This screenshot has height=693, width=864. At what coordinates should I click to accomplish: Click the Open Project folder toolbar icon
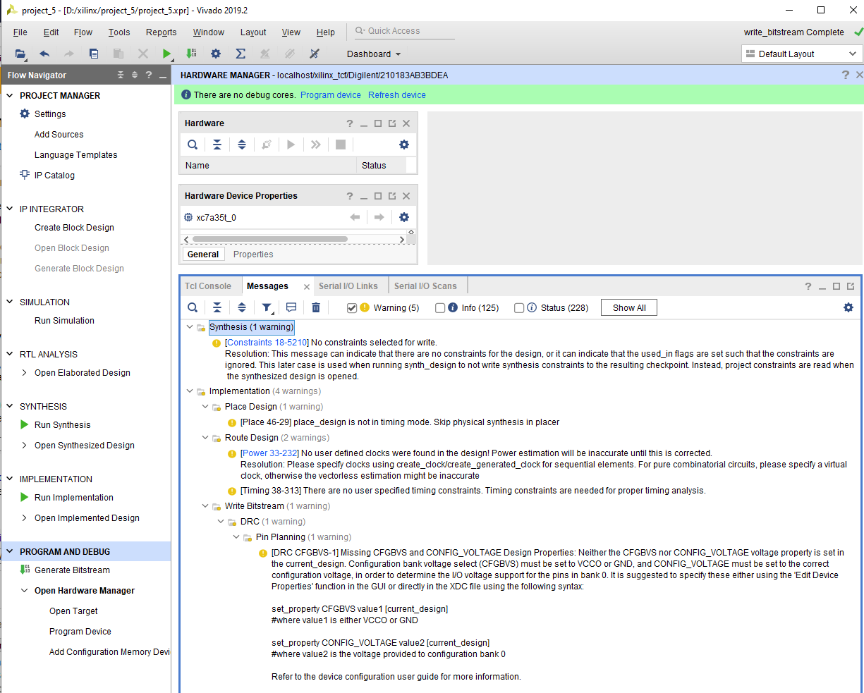20,54
